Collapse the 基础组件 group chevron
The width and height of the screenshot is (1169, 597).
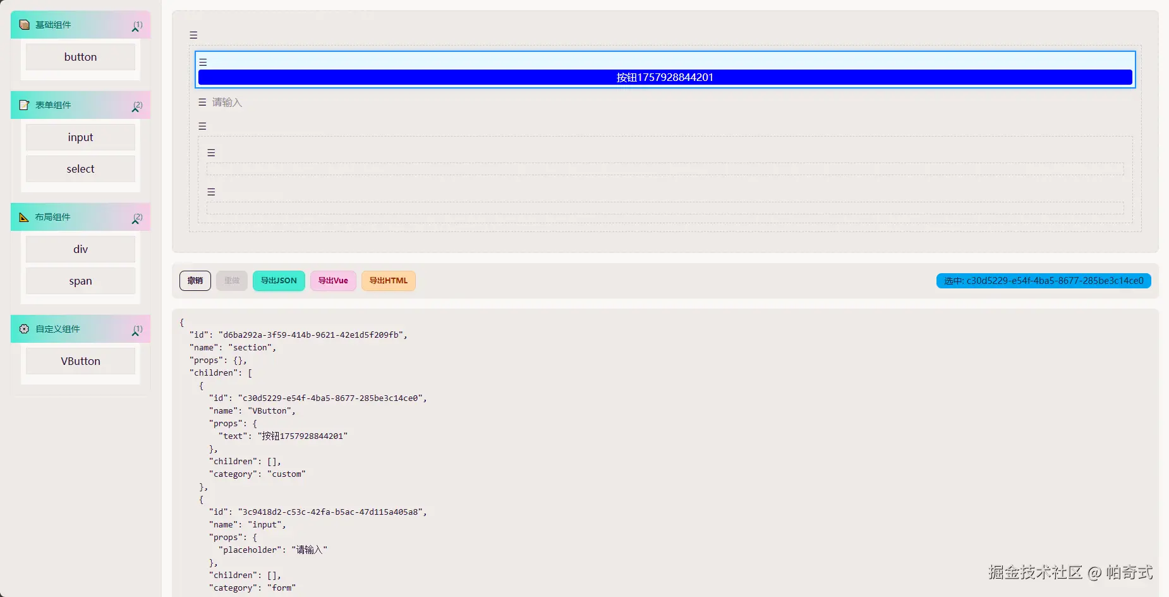135,28
